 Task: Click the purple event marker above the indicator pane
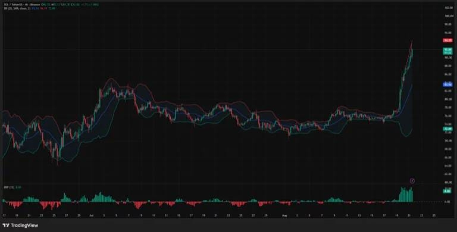tap(412, 181)
